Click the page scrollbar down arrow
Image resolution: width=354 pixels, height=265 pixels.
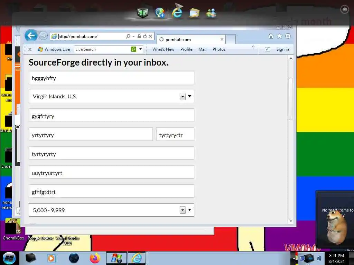click(x=291, y=221)
